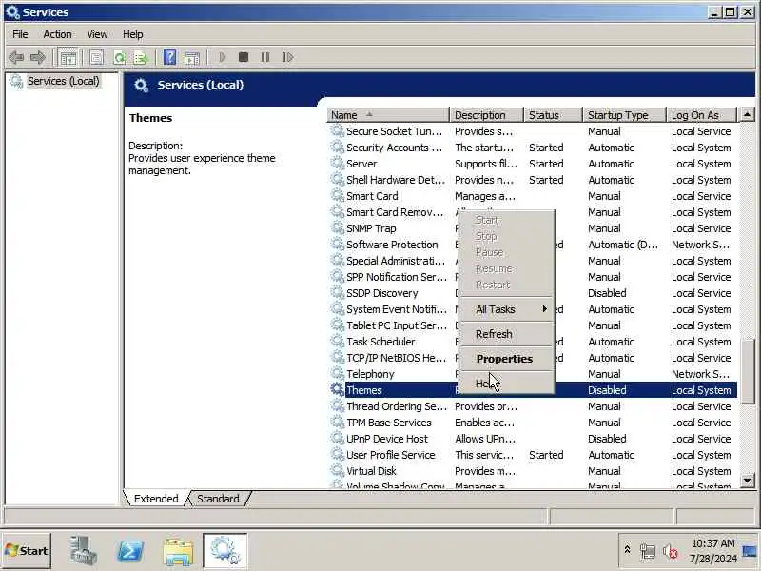Click the network tray icon
Image resolution: width=761 pixels, height=571 pixels.
click(x=648, y=551)
